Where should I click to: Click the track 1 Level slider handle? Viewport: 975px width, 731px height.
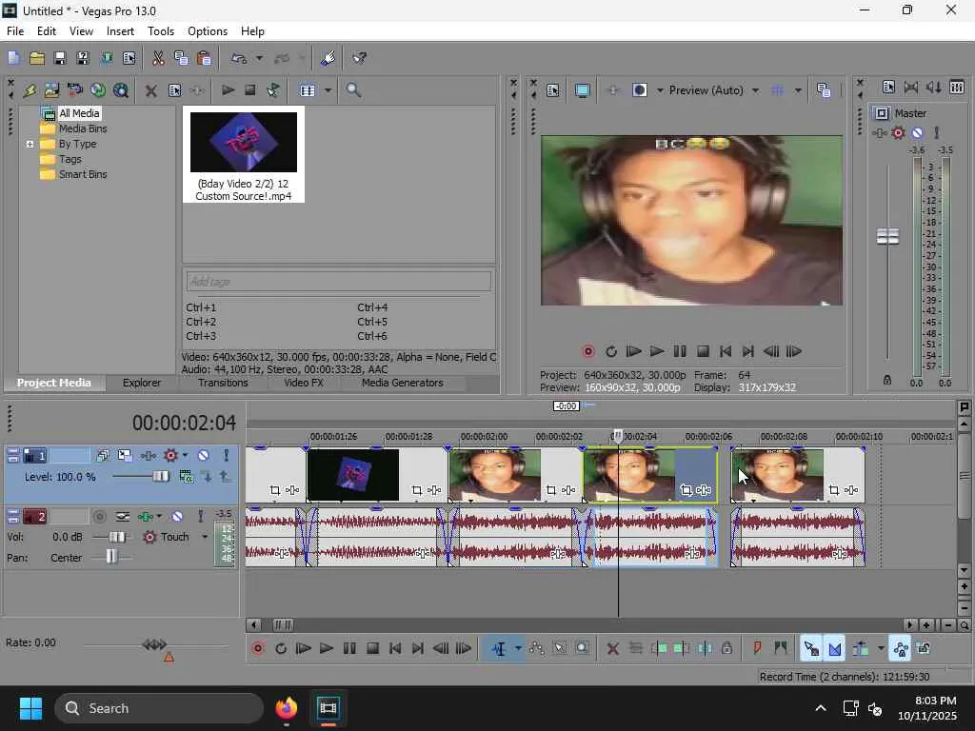pos(161,476)
